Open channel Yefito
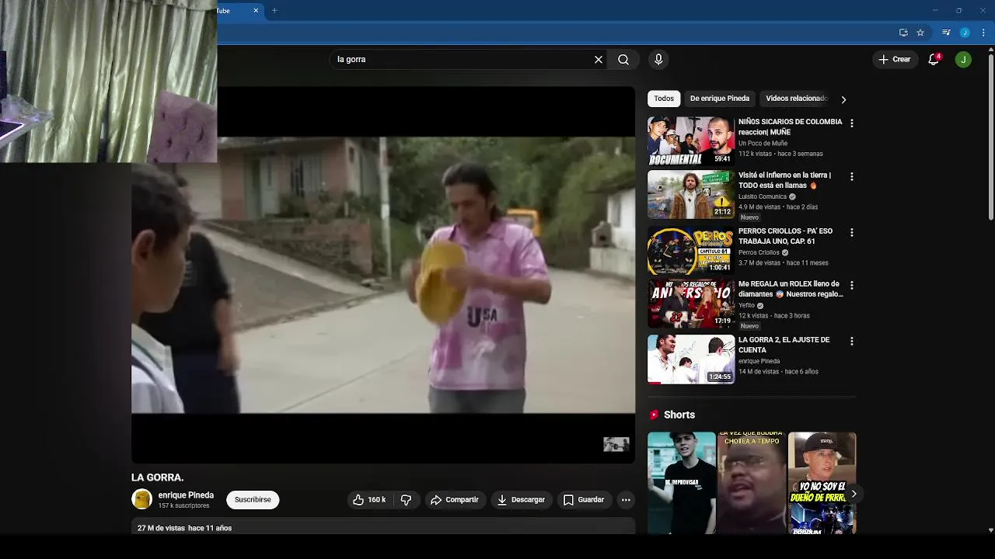 tap(746, 306)
